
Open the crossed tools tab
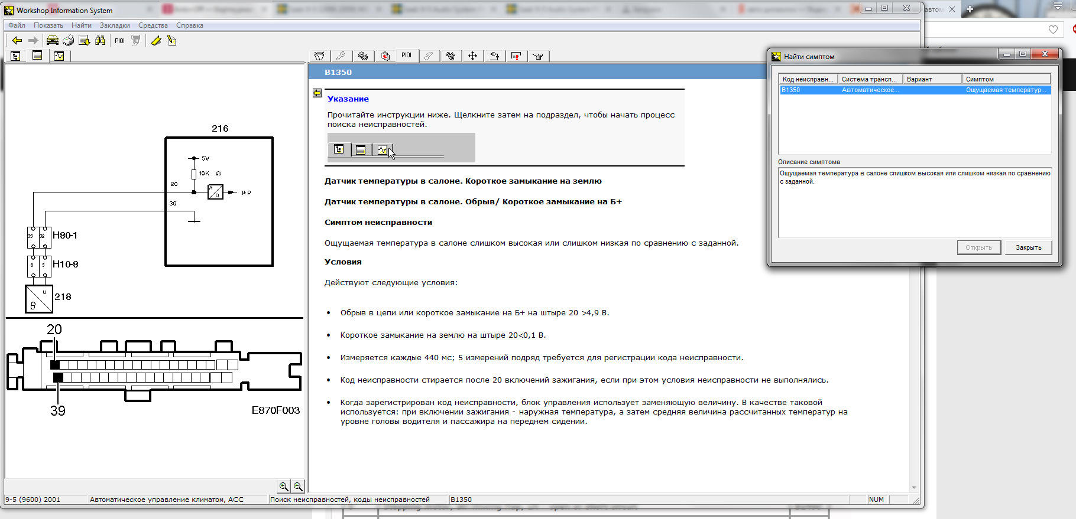click(451, 56)
